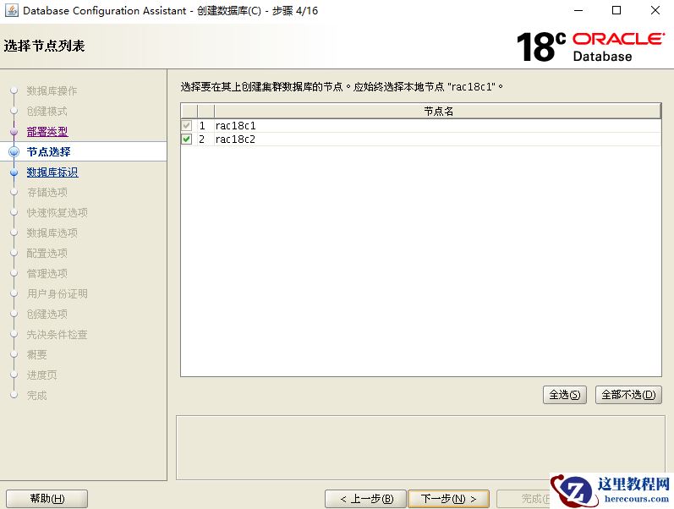This screenshot has height=509, width=674.
Task: Click the 进度页 step label
Action: pos(41,375)
